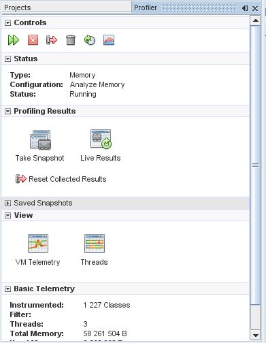Image resolution: width=266 pixels, height=343 pixels.
Task: Click the Modify Profiling clock icon
Action: pyautogui.click(x=90, y=40)
